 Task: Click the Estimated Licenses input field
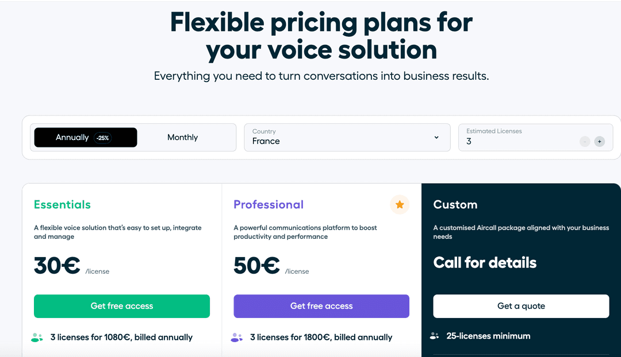coord(517,141)
